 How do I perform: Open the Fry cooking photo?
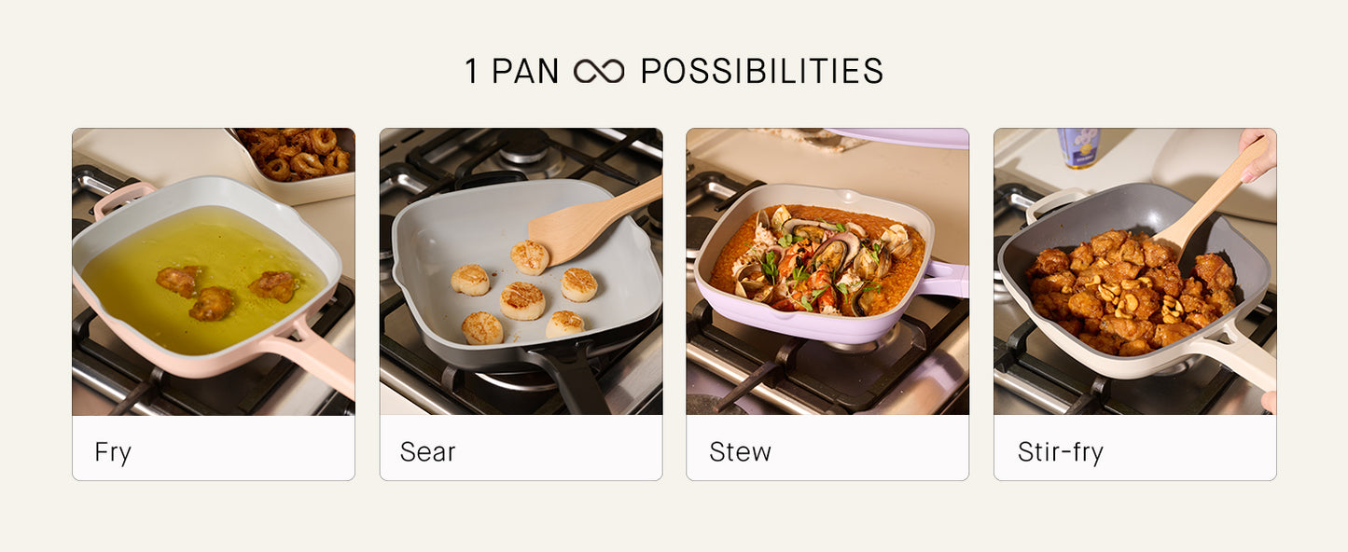tap(214, 271)
